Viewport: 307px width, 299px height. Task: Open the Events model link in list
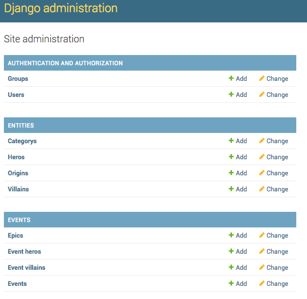point(17,283)
